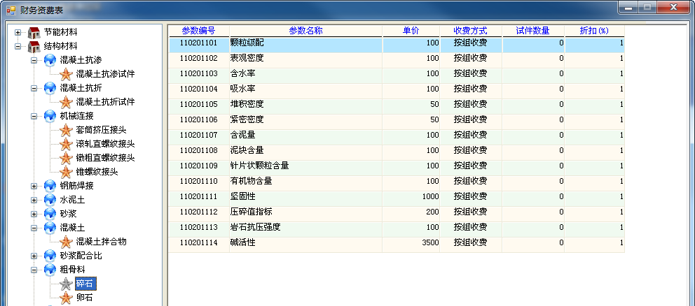Click the house icon beside 节能材料

33,32
